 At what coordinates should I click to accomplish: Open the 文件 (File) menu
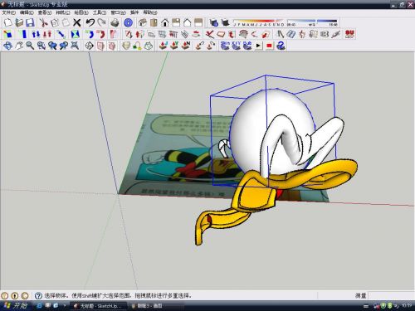[8, 12]
